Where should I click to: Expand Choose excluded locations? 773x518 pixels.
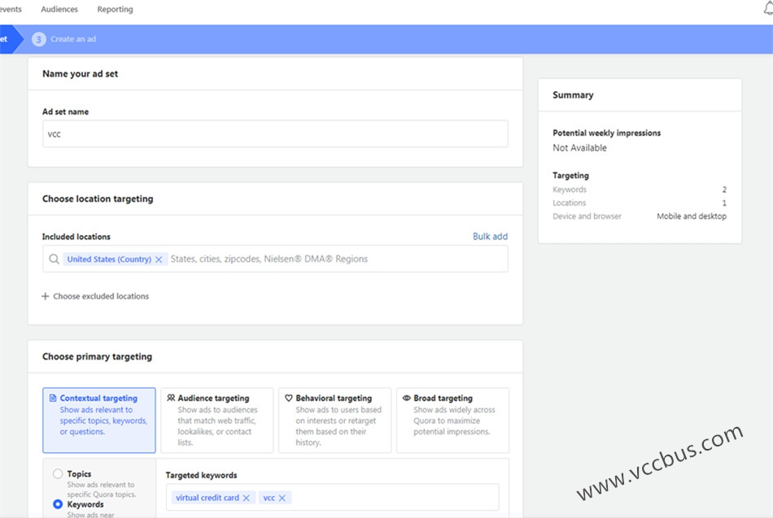[x=95, y=297]
